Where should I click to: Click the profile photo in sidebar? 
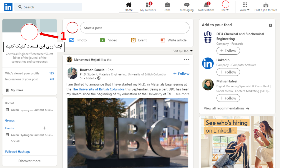click(29, 32)
